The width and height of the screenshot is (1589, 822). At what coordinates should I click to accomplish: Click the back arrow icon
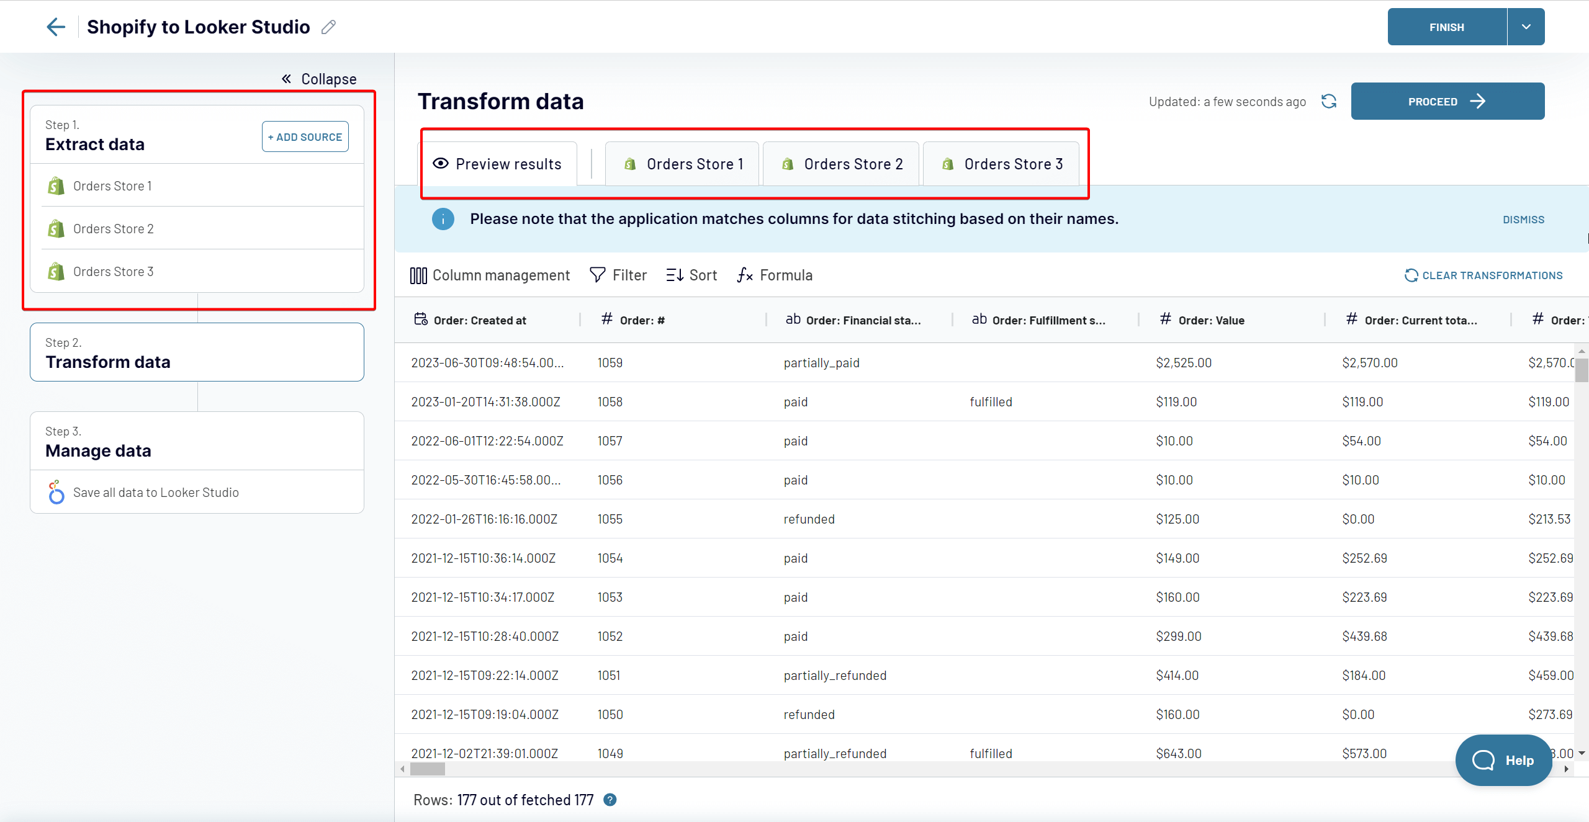tap(56, 27)
